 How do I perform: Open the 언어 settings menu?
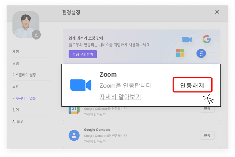click(x=16, y=109)
